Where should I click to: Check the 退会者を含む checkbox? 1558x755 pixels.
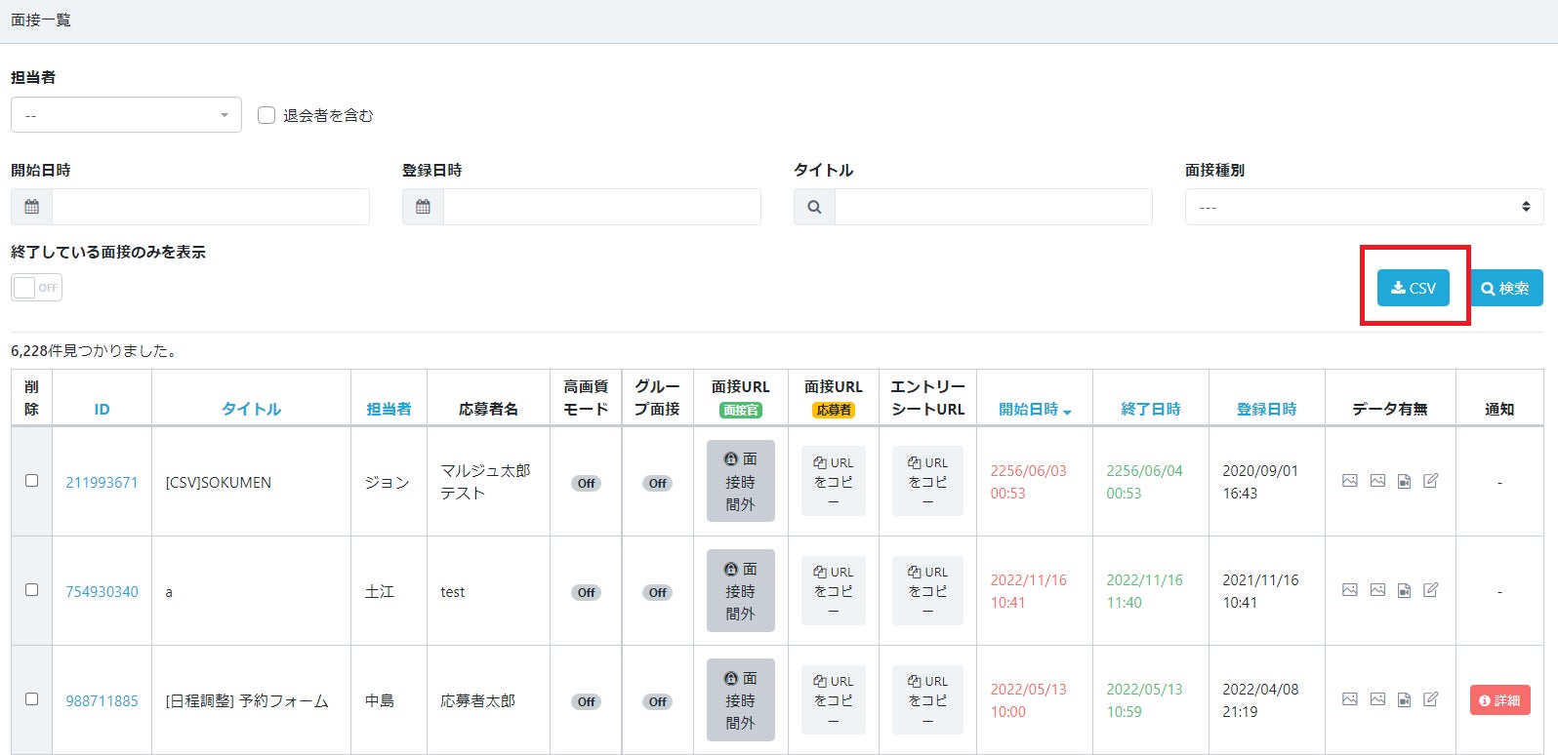(266, 115)
